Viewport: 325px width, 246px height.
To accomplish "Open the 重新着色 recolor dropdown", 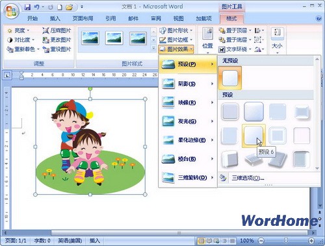I will pyautogui.click(x=23, y=49).
